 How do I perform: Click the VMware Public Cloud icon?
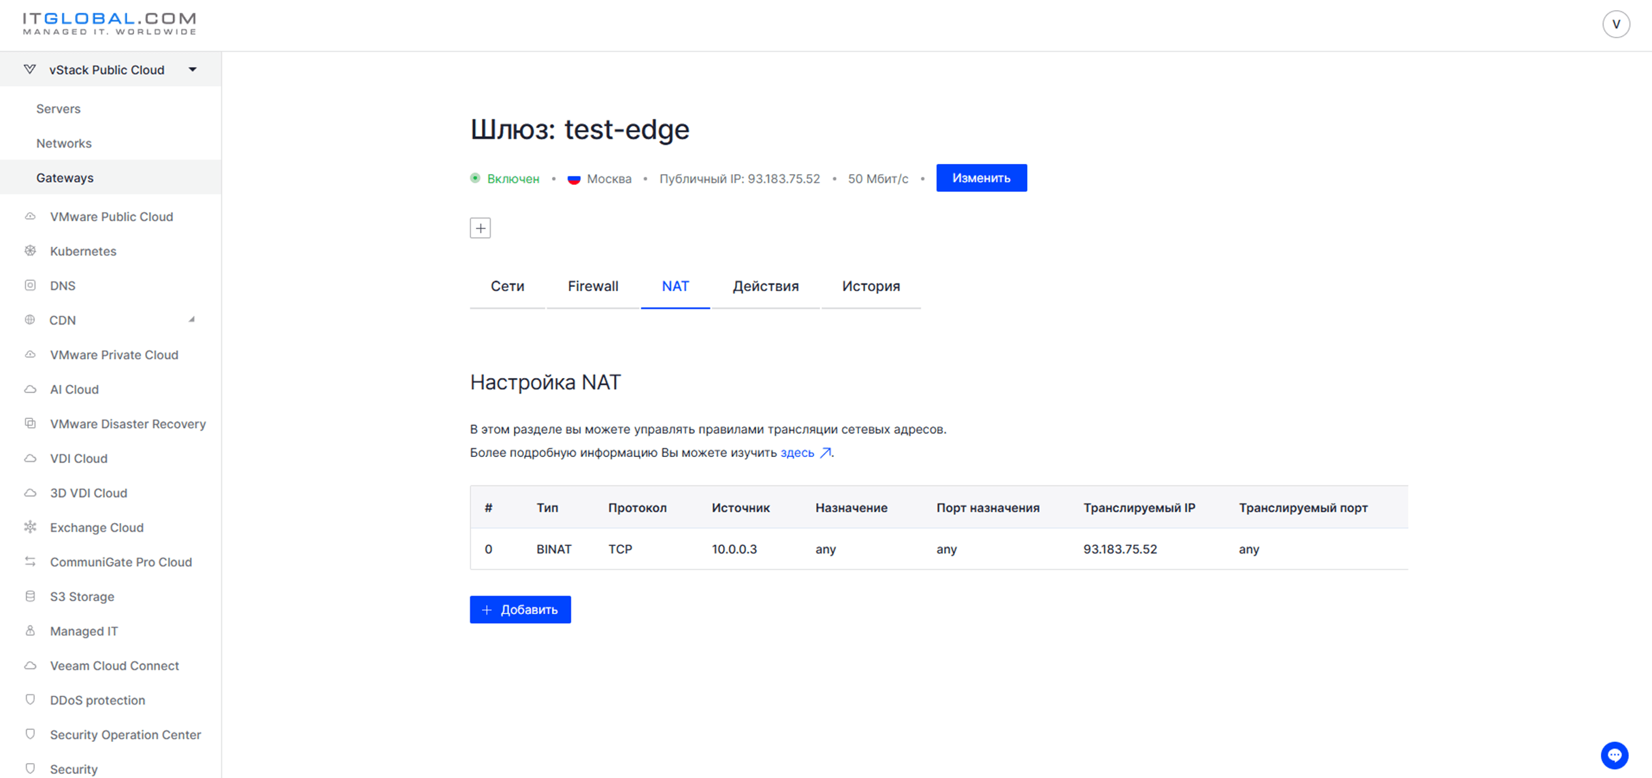tap(30, 216)
